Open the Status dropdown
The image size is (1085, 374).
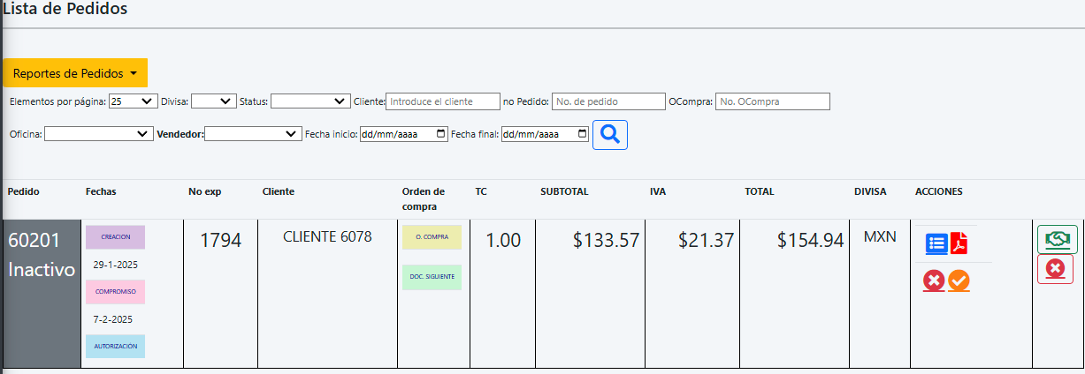pos(310,101)
